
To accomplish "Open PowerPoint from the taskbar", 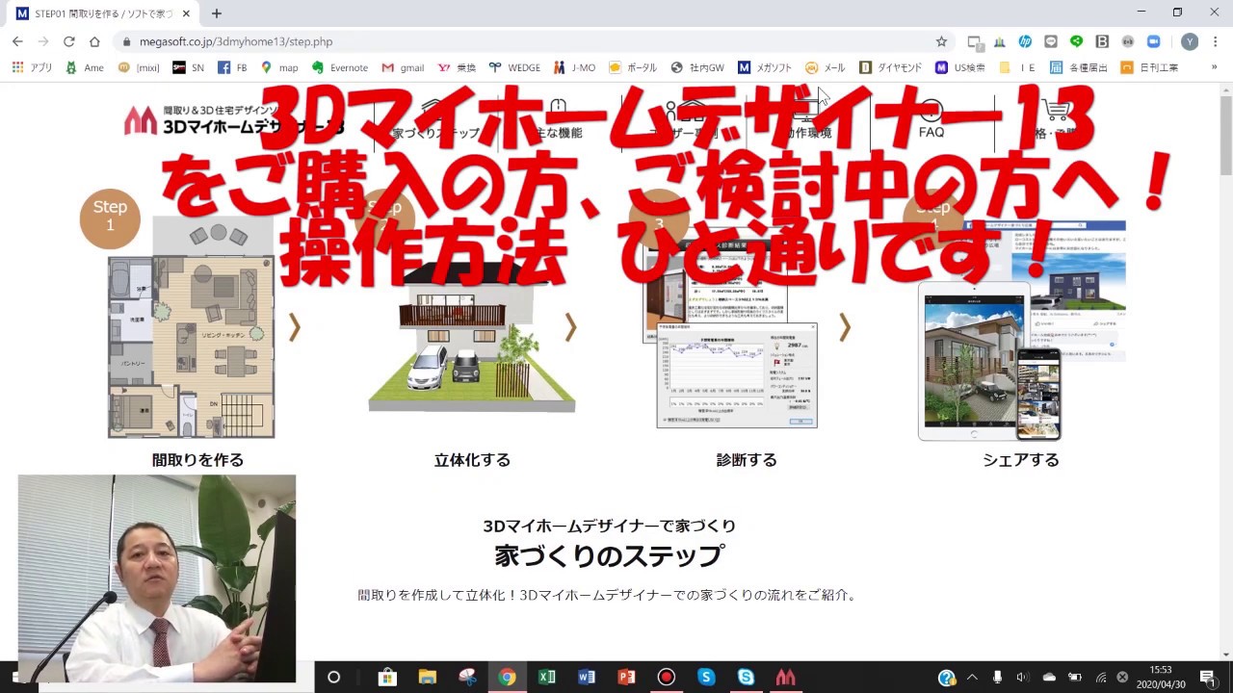I will click(x=626, y=677).
